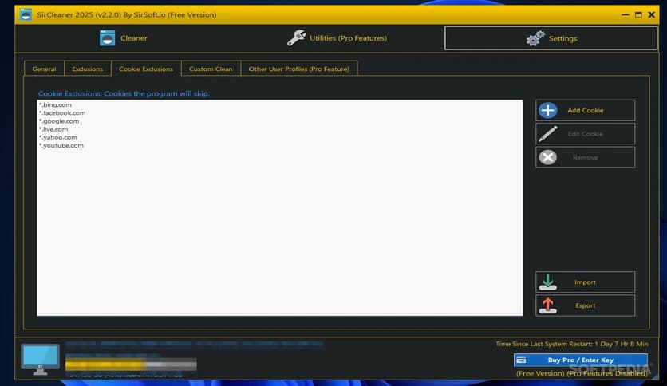Screen dimensions: 667x386
Task: Click the Remove button label
Action: coord(586,157)
